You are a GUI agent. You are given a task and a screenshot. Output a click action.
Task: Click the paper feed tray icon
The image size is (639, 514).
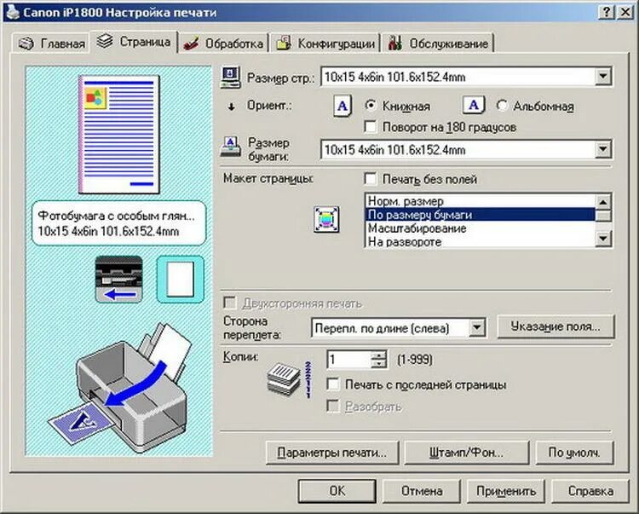coord(118,280)
